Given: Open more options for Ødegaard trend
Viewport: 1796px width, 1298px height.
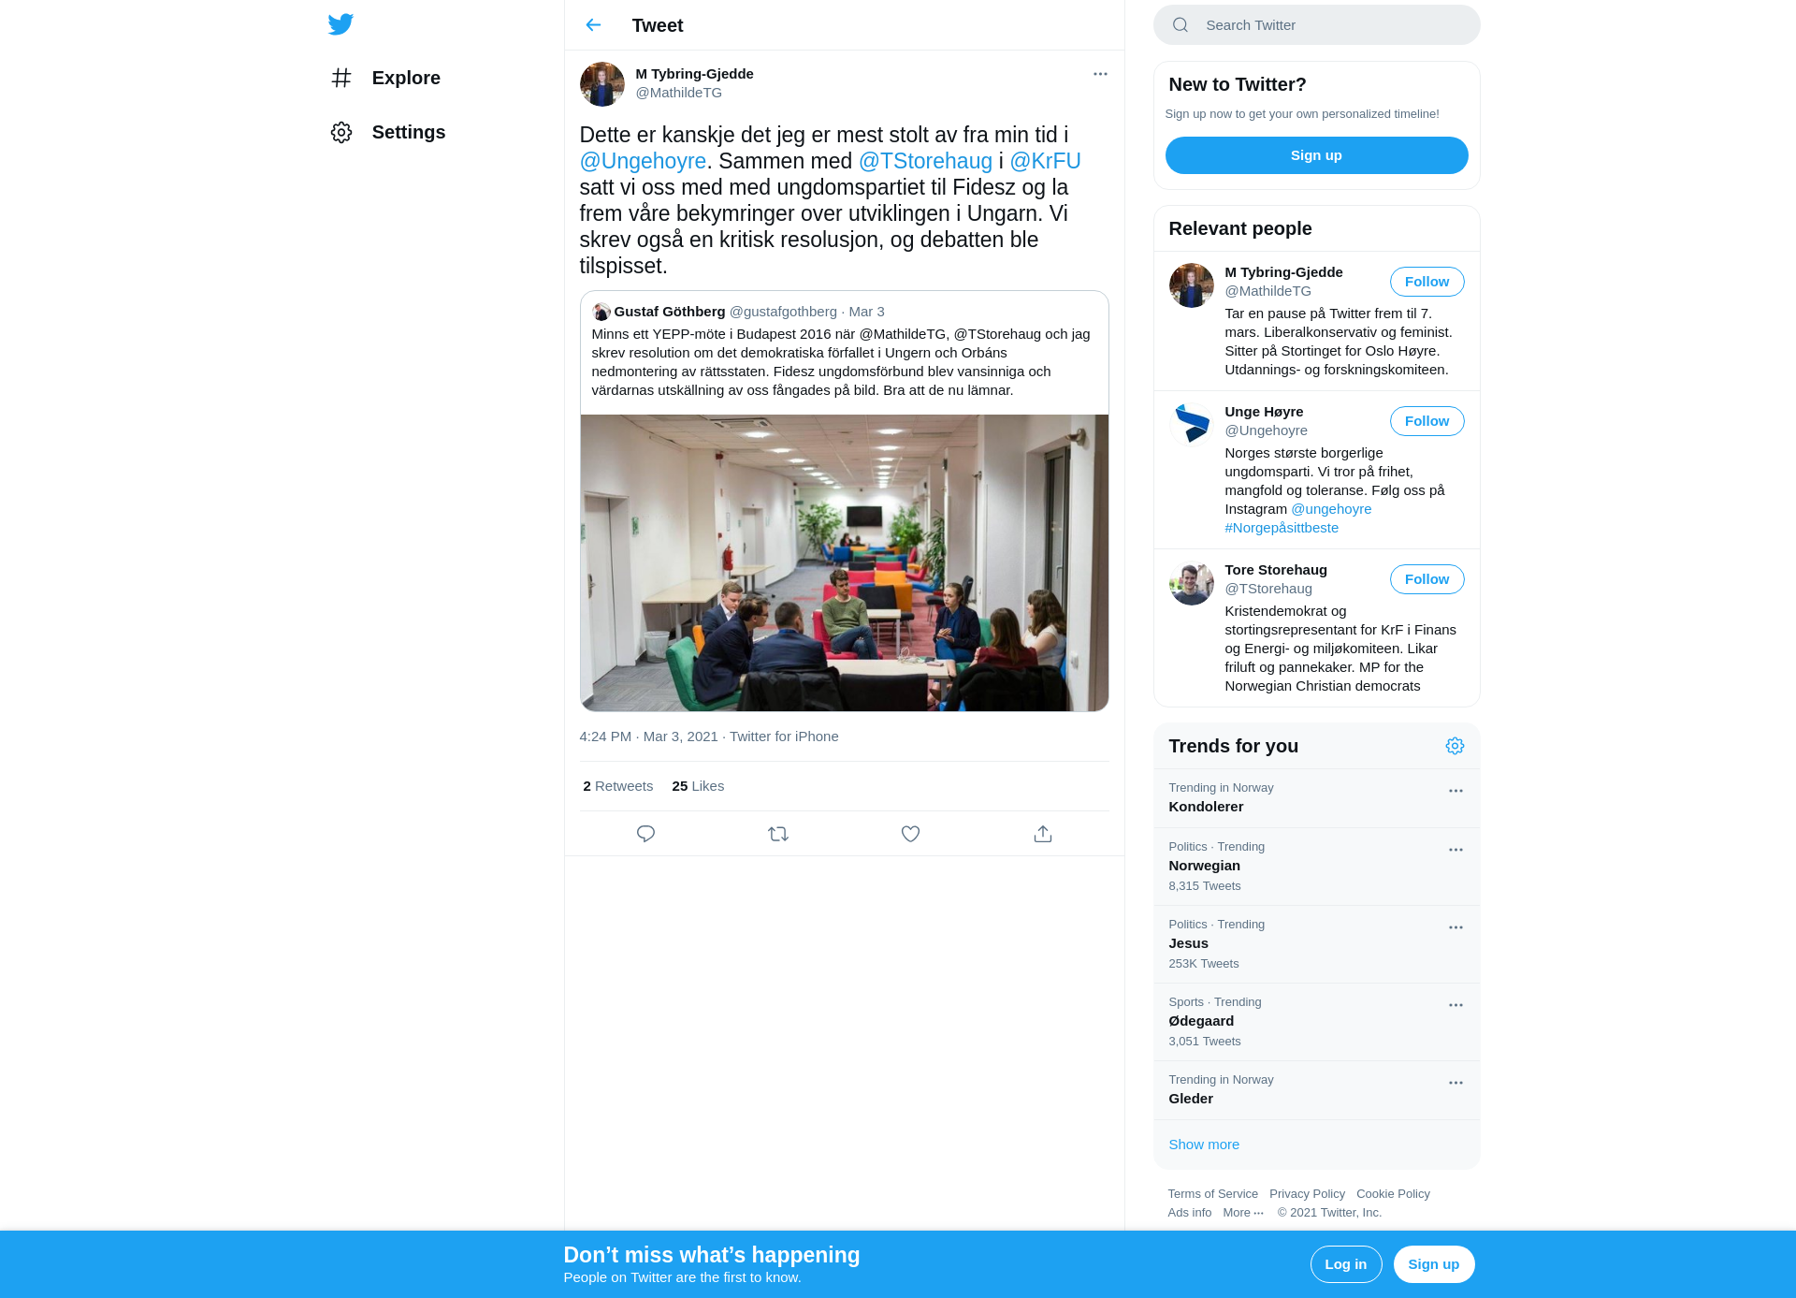Looking at the screenshot, I should click(x=1456, y=1005).
